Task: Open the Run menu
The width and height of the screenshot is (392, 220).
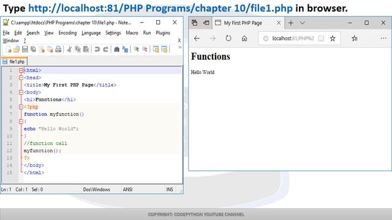Action: point(147,33)
